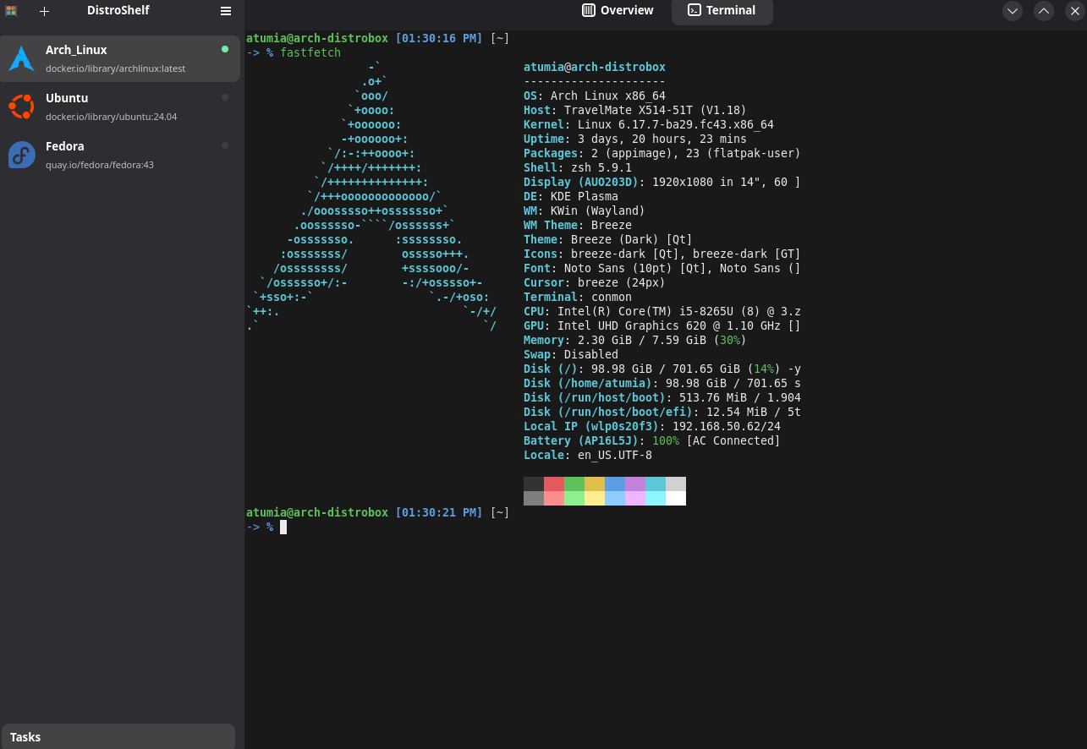Click the grey status dot for Fedora
Image resolution: width=1087 pixels, height=749 pixels.
(225, 145)
